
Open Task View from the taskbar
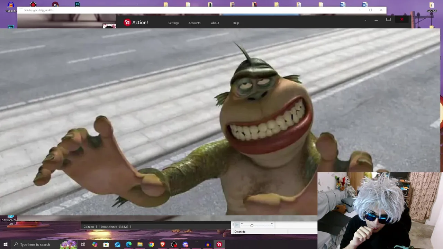pos(83,245)
